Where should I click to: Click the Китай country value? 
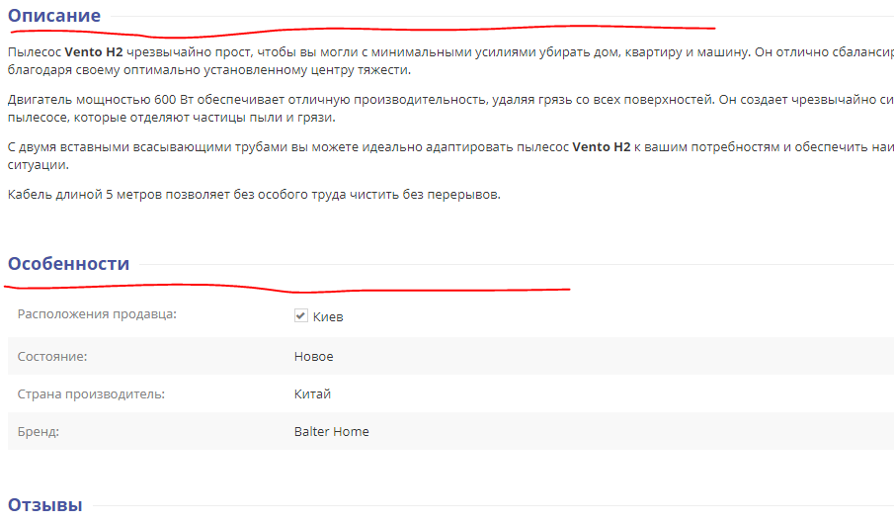pyautogui.click(x=312, y=394)
